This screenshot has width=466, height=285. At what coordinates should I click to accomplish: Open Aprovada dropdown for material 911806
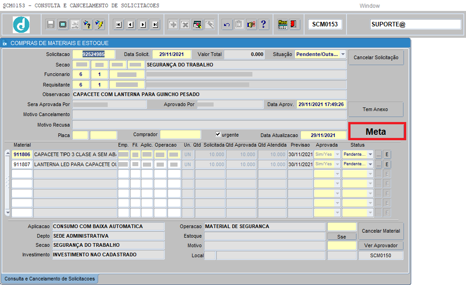tap(337, 154)
